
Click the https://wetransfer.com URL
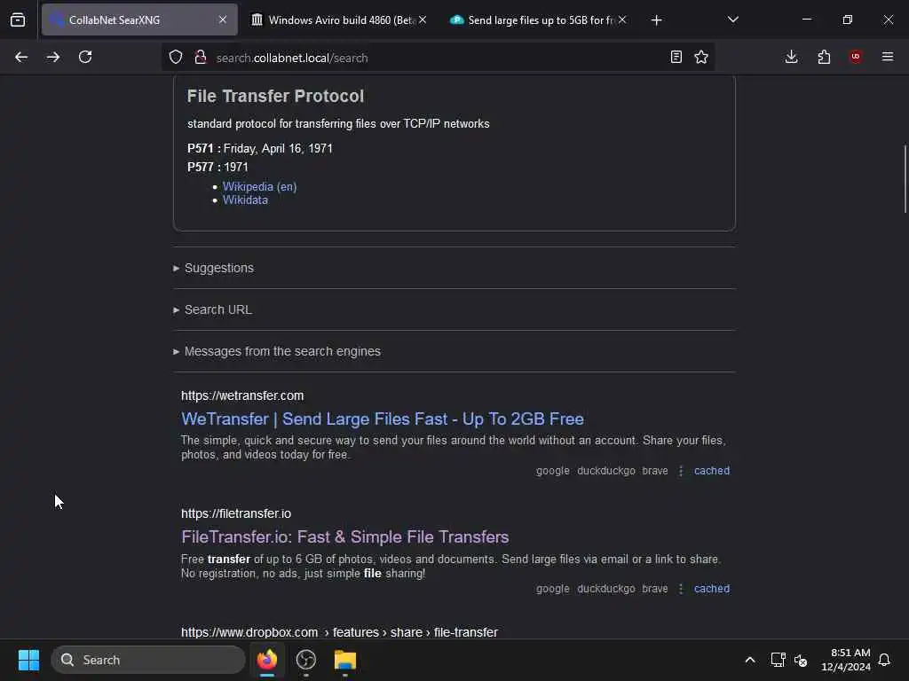click(x=242, y=395)
